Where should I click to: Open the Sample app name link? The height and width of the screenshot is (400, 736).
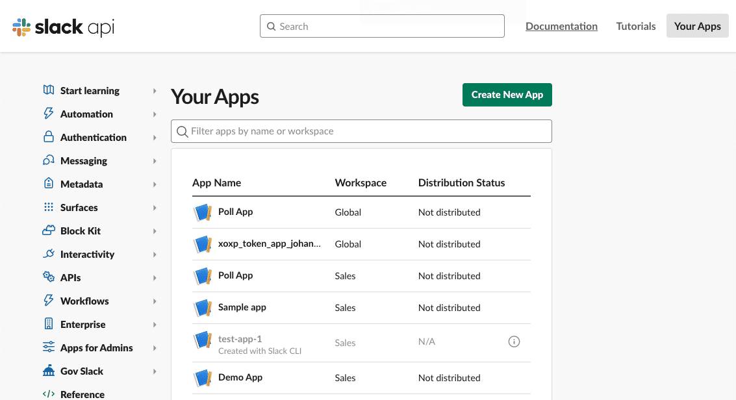click(x=242, y=308)
